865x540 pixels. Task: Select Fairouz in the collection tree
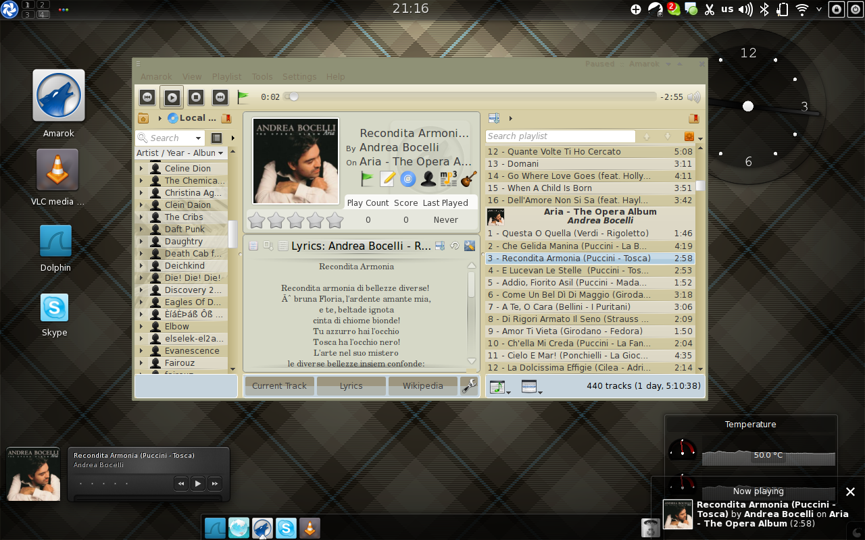click(x=180, y=363)
